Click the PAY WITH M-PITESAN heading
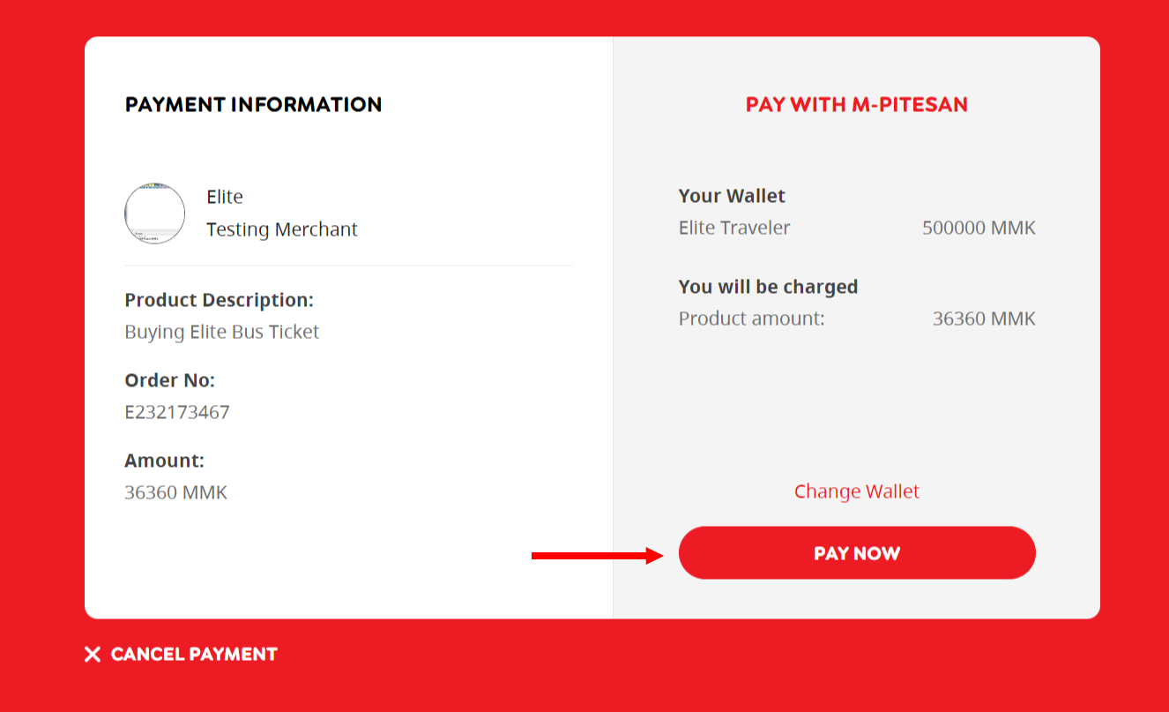This screenshot has height=712, width=1169. (x=856, y=104)
